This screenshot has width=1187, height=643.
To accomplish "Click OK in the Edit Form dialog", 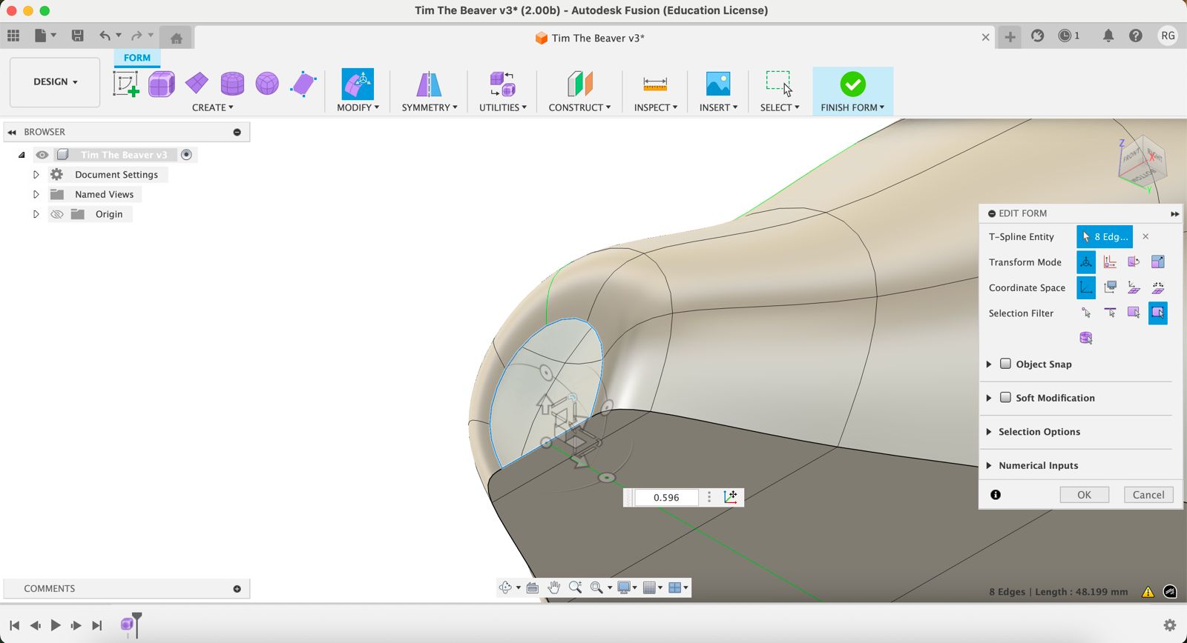I will click(1084, 495).
